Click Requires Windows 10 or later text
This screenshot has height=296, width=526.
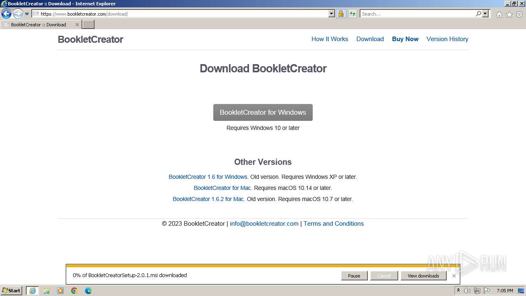coord(263,128)
